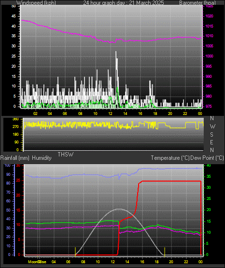Click the yellow sunset marker near hour 19
This screenshot has height=268, width=225.
pyautogui.click(x=165, y=252)
